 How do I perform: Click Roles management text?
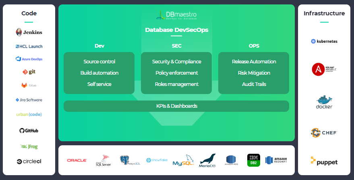pos(176,84)
